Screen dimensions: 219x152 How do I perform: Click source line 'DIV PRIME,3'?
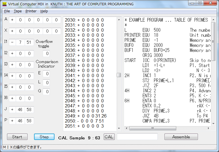click(x=156, y=111)
